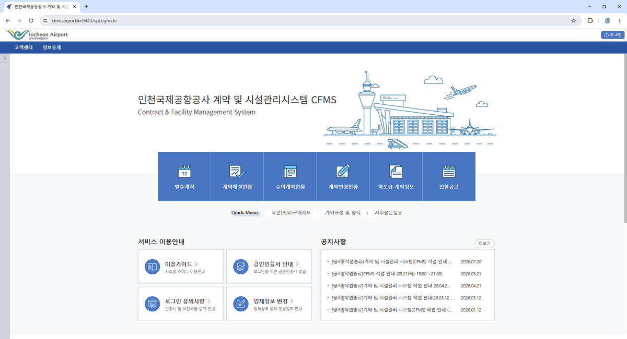Click the 공인인증서 안내 round icon

pyautogui.click(x=241, y=267)
